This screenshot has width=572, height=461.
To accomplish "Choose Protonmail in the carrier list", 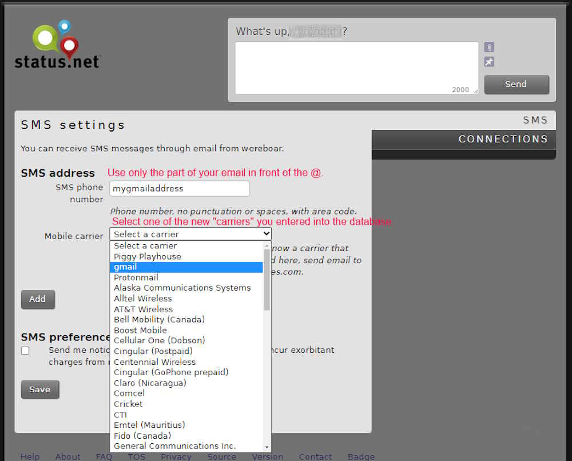I will (186, 277).
